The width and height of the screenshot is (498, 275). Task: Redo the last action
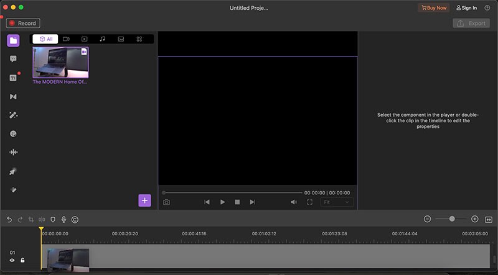point(20,220)
